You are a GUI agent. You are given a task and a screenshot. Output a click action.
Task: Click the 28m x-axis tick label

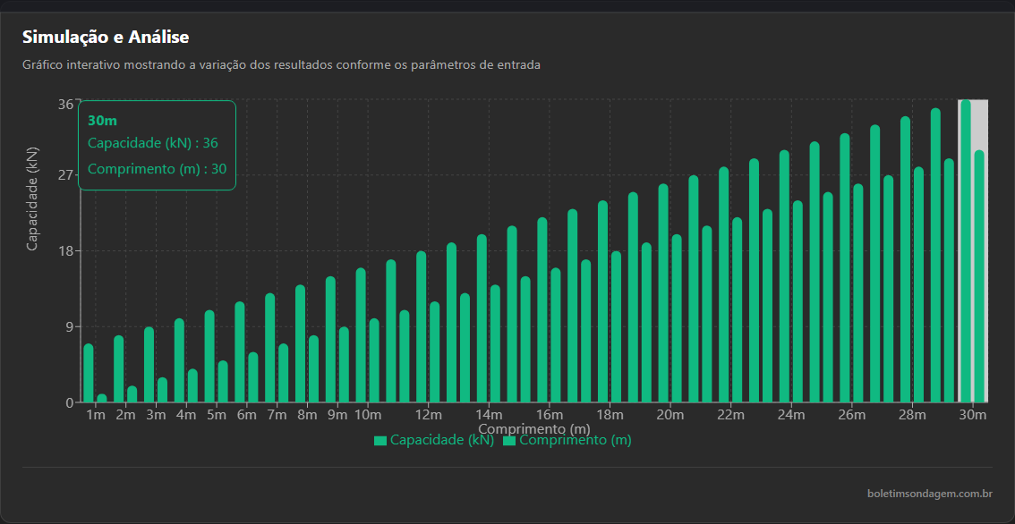click(x=912, y=415)
